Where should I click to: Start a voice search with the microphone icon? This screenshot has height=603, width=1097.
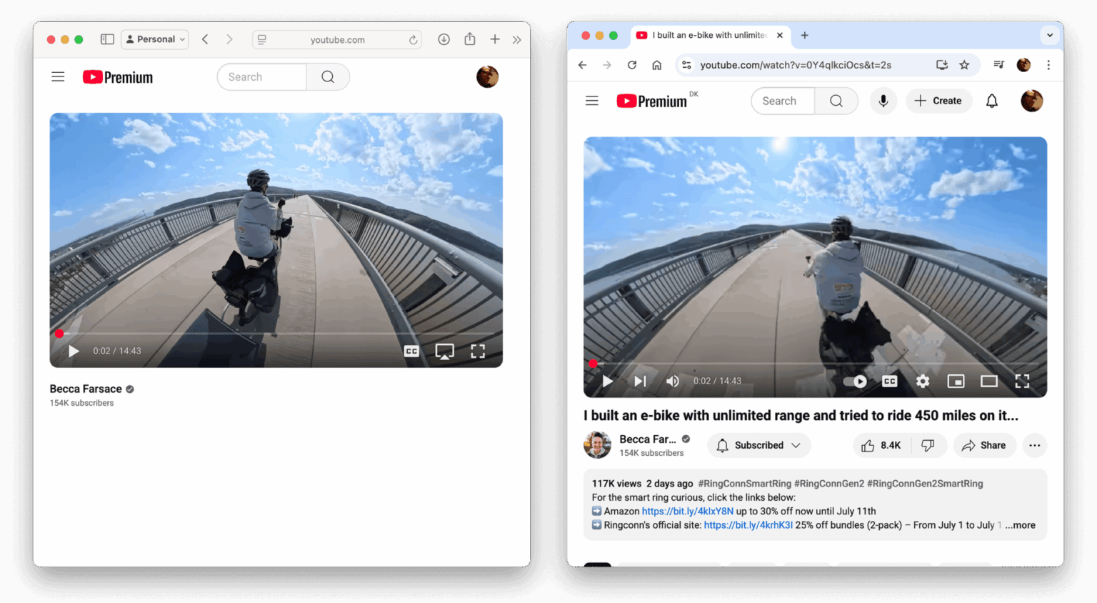(x=883, y=101)
